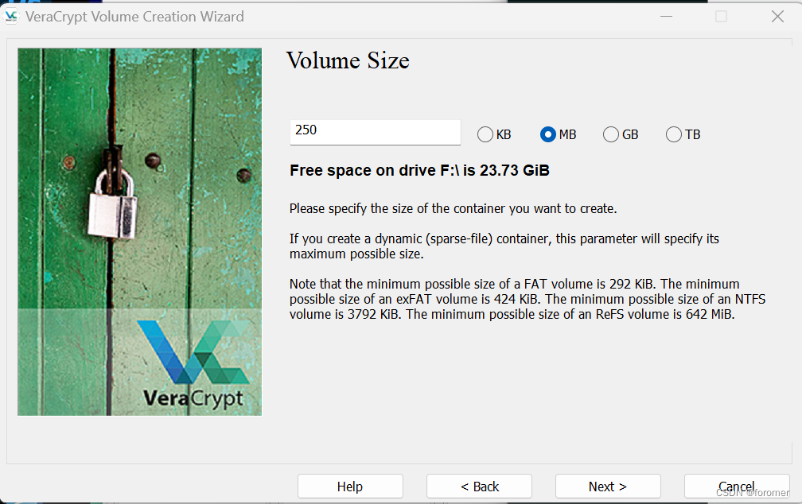Click the dynamic sparse-file container note

coord(504,246)
